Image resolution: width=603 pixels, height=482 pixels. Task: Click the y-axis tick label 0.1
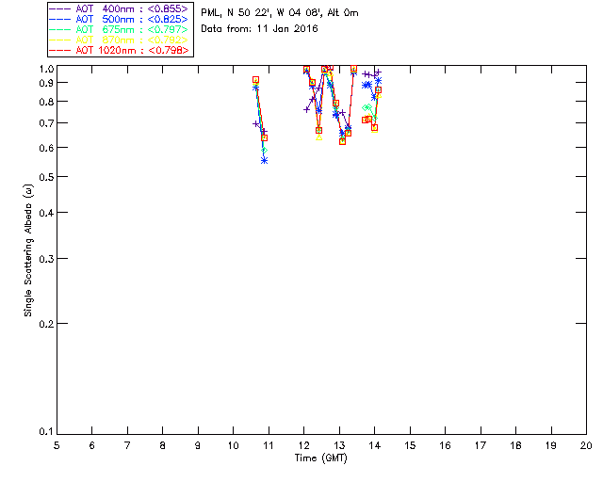(x=46, y=432)
